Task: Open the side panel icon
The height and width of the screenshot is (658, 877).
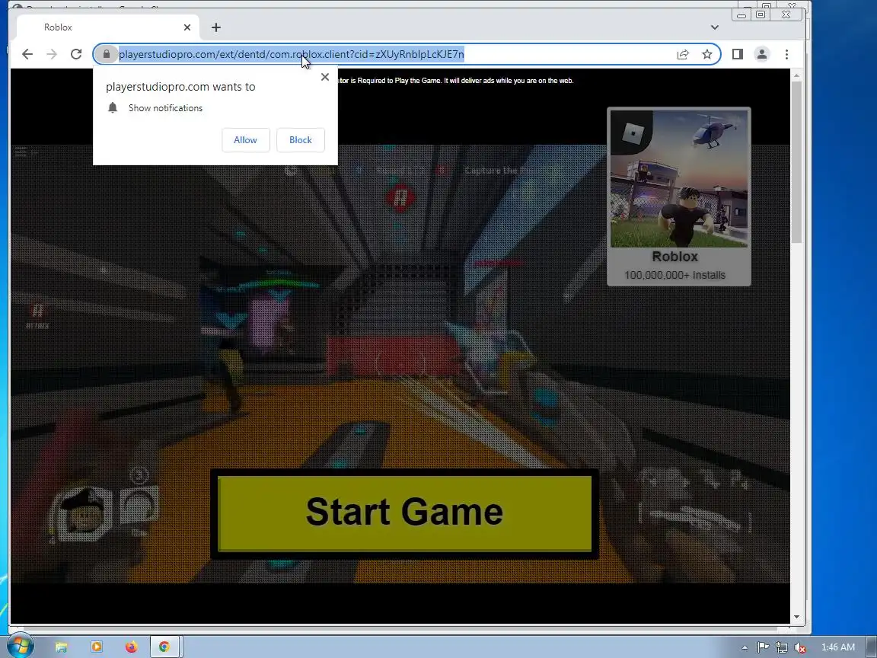Action: pos(737,54)
